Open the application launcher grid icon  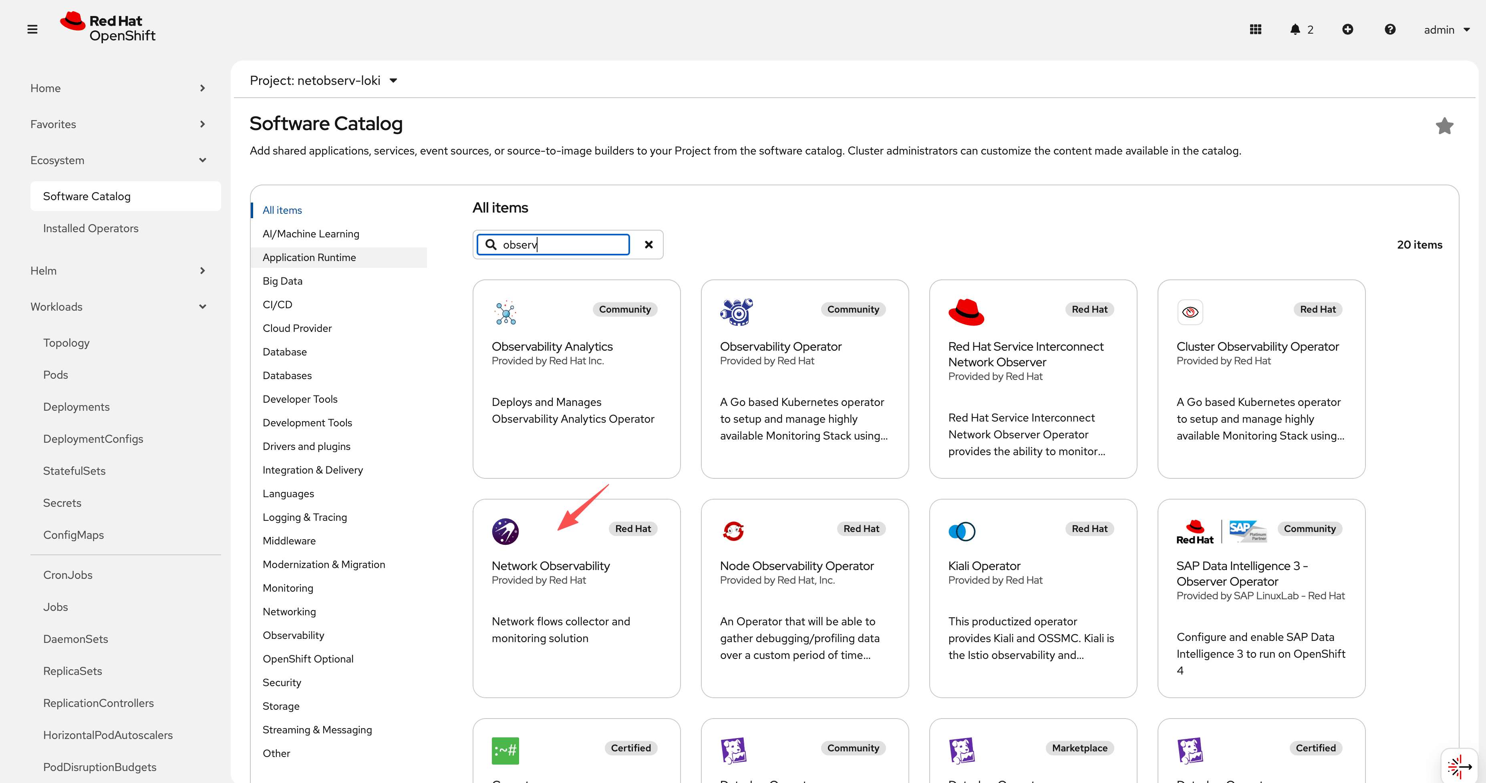(x=1255, y=29)
